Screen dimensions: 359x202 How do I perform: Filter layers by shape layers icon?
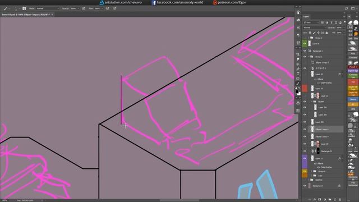click(x=336, y=22)
